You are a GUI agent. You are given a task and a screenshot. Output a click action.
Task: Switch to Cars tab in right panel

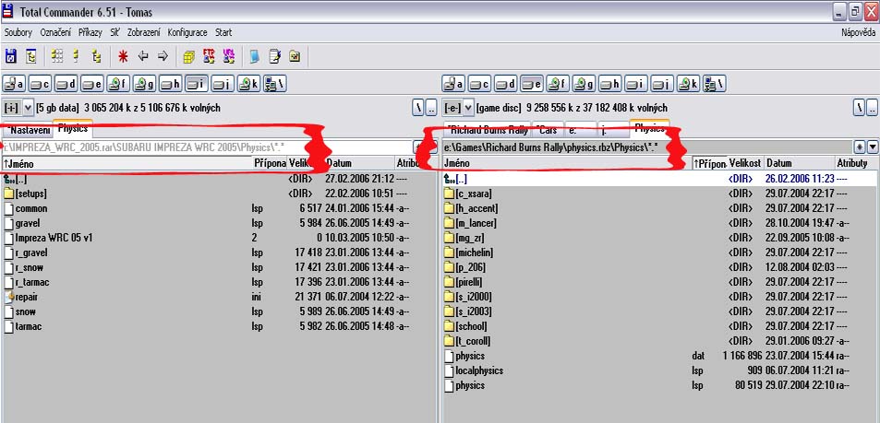[547, 130]
